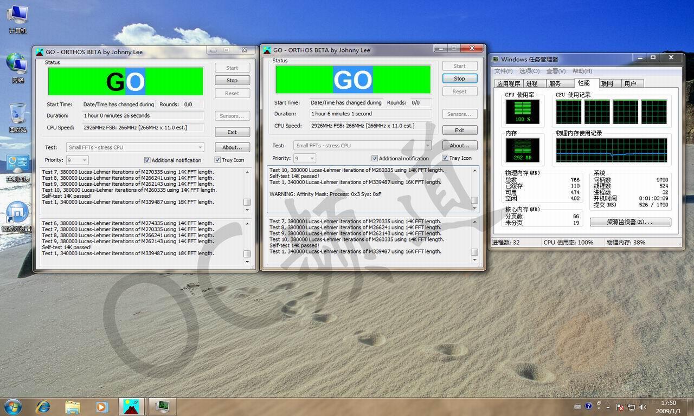Click the status bar text 进程数: 32
The height and width of the screenshot is (416, 694).
(506, 242)
